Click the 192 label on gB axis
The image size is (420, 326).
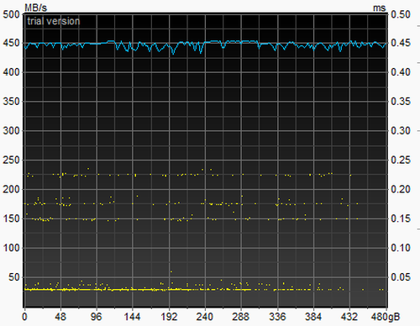[x=169, y=317]
